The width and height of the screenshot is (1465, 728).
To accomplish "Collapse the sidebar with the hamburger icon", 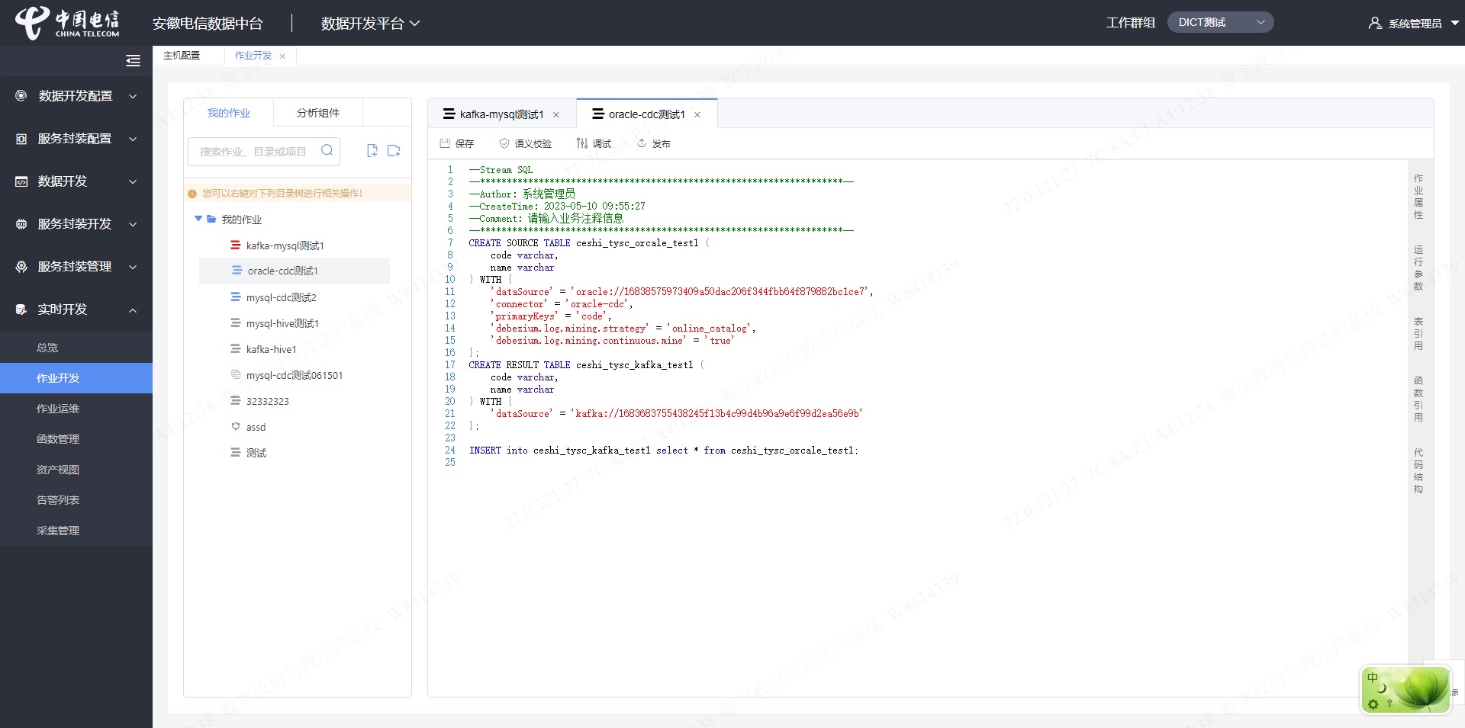I will 133,61.
